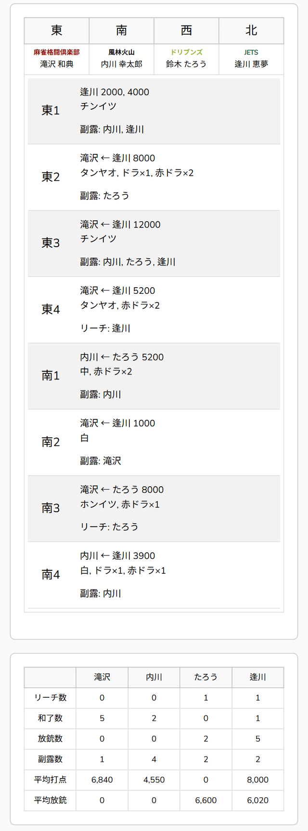Viewport: 308px width, 831px height.
Task: Click the 北 seat header cell
Action: 251,31
